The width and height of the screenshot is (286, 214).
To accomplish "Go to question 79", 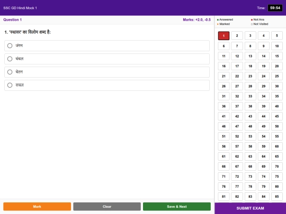I will coord(264,186).
